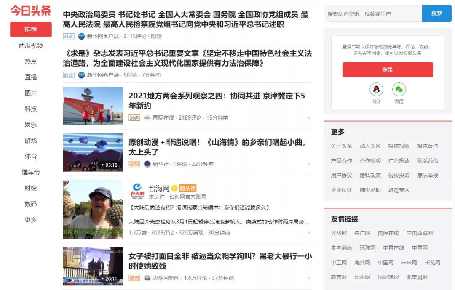Click the blue 搜索 button
The width and height of the screenshot is (455, 290).
(437, 13)
